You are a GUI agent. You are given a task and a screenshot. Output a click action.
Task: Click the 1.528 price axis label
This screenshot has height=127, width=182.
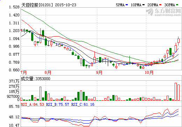[14, 7]
